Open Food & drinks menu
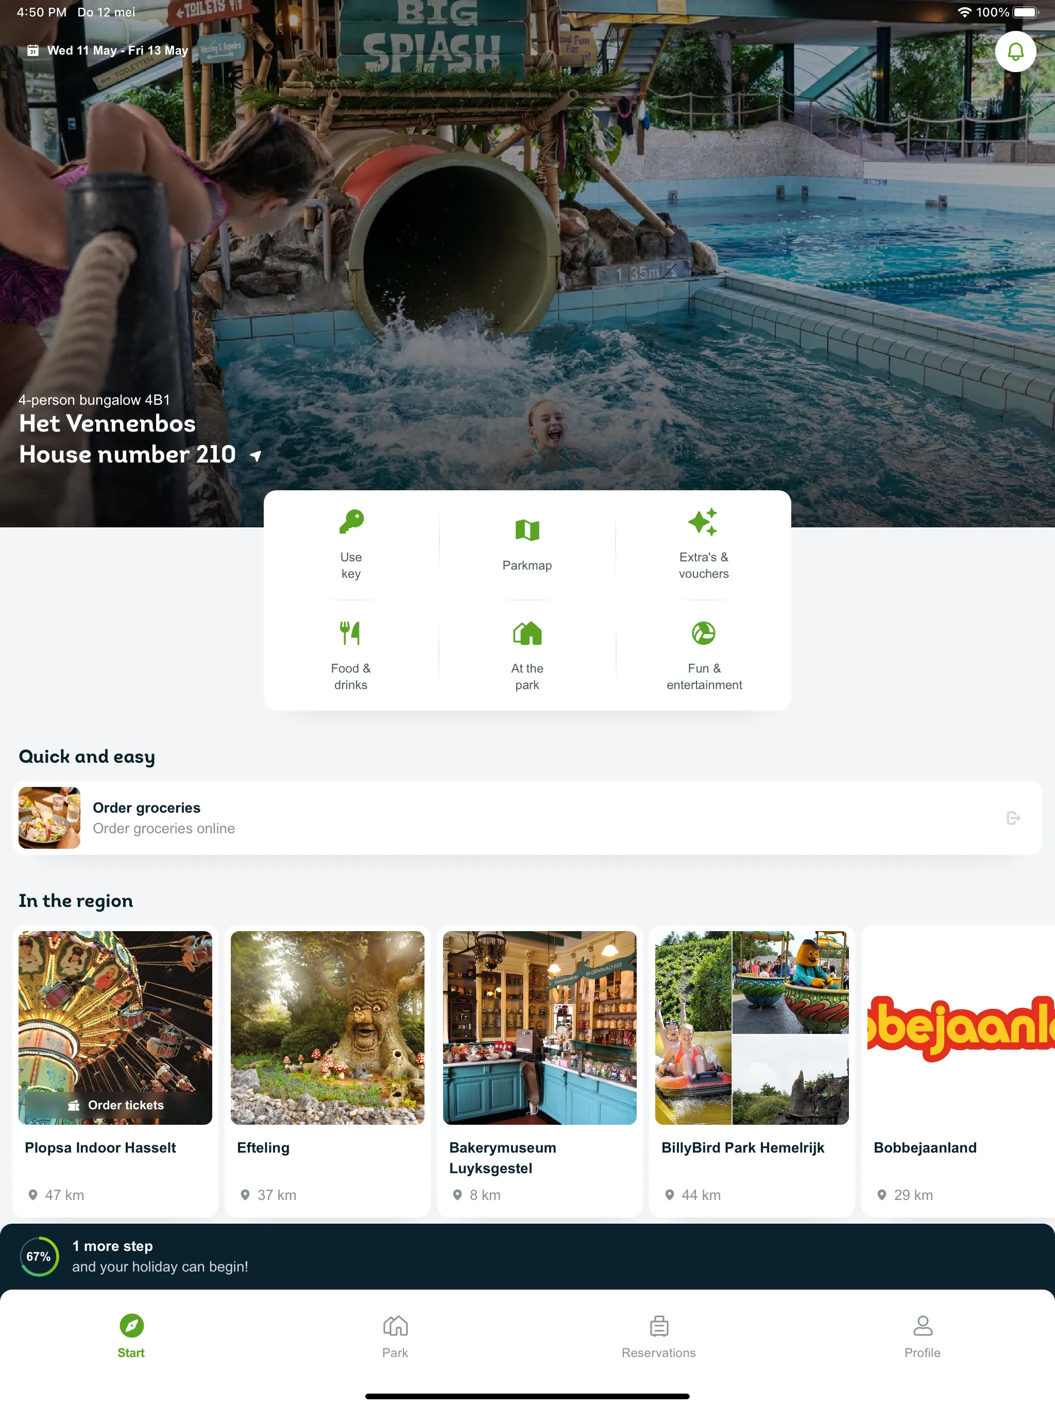The height and width of the screenshot is (1407, 1055). pyautogui.click(x=350, y=654)
